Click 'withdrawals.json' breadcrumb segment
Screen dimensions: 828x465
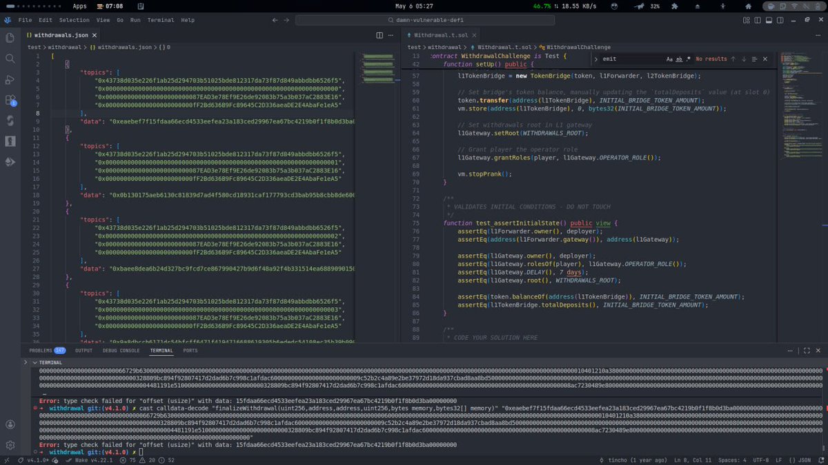coord(124,48)
